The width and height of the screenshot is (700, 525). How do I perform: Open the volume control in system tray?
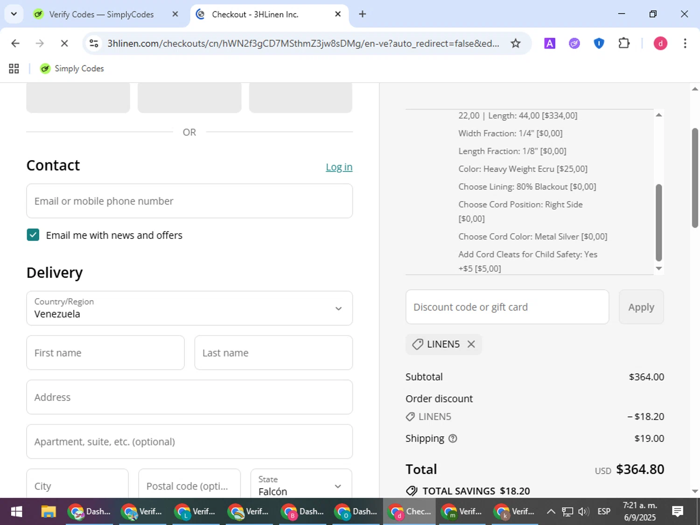(583, 511)
